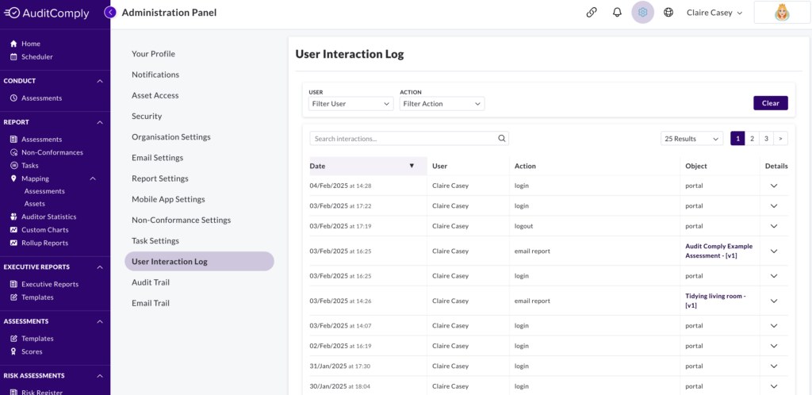Open the notifications bell icon

pyautogui.click(x=617, y=13)
